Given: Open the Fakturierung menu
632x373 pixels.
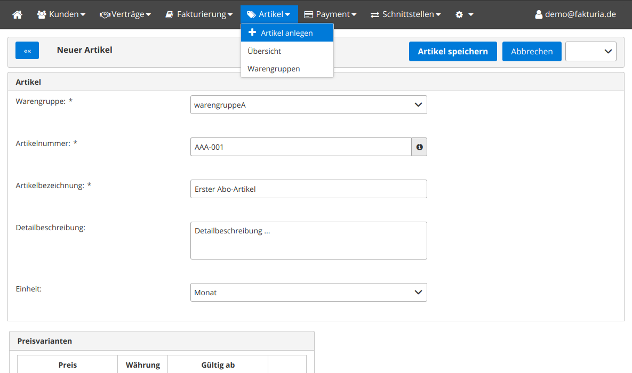Looking at the screenshot, I should [199, 14].
